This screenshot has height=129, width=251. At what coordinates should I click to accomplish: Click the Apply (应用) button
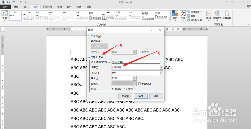pos(125,96)
